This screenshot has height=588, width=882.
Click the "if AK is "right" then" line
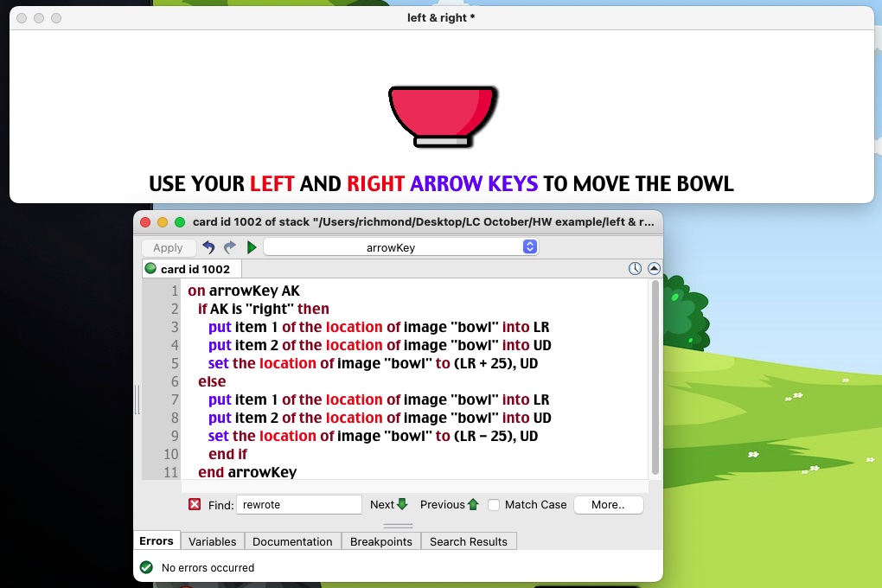[263, 309]
